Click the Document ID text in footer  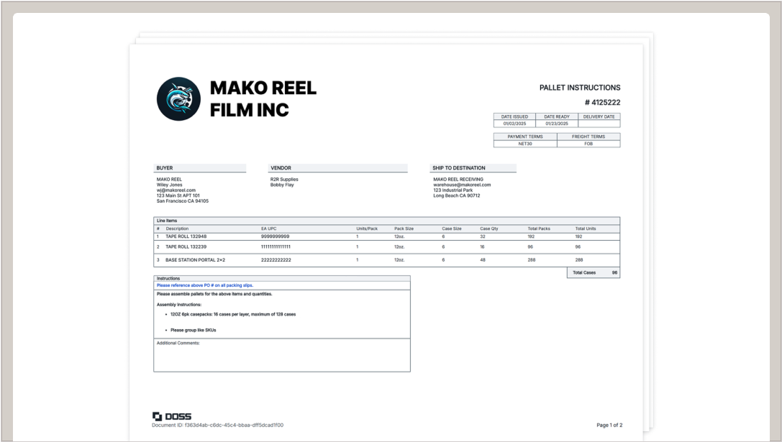click(x=217, y=425)
